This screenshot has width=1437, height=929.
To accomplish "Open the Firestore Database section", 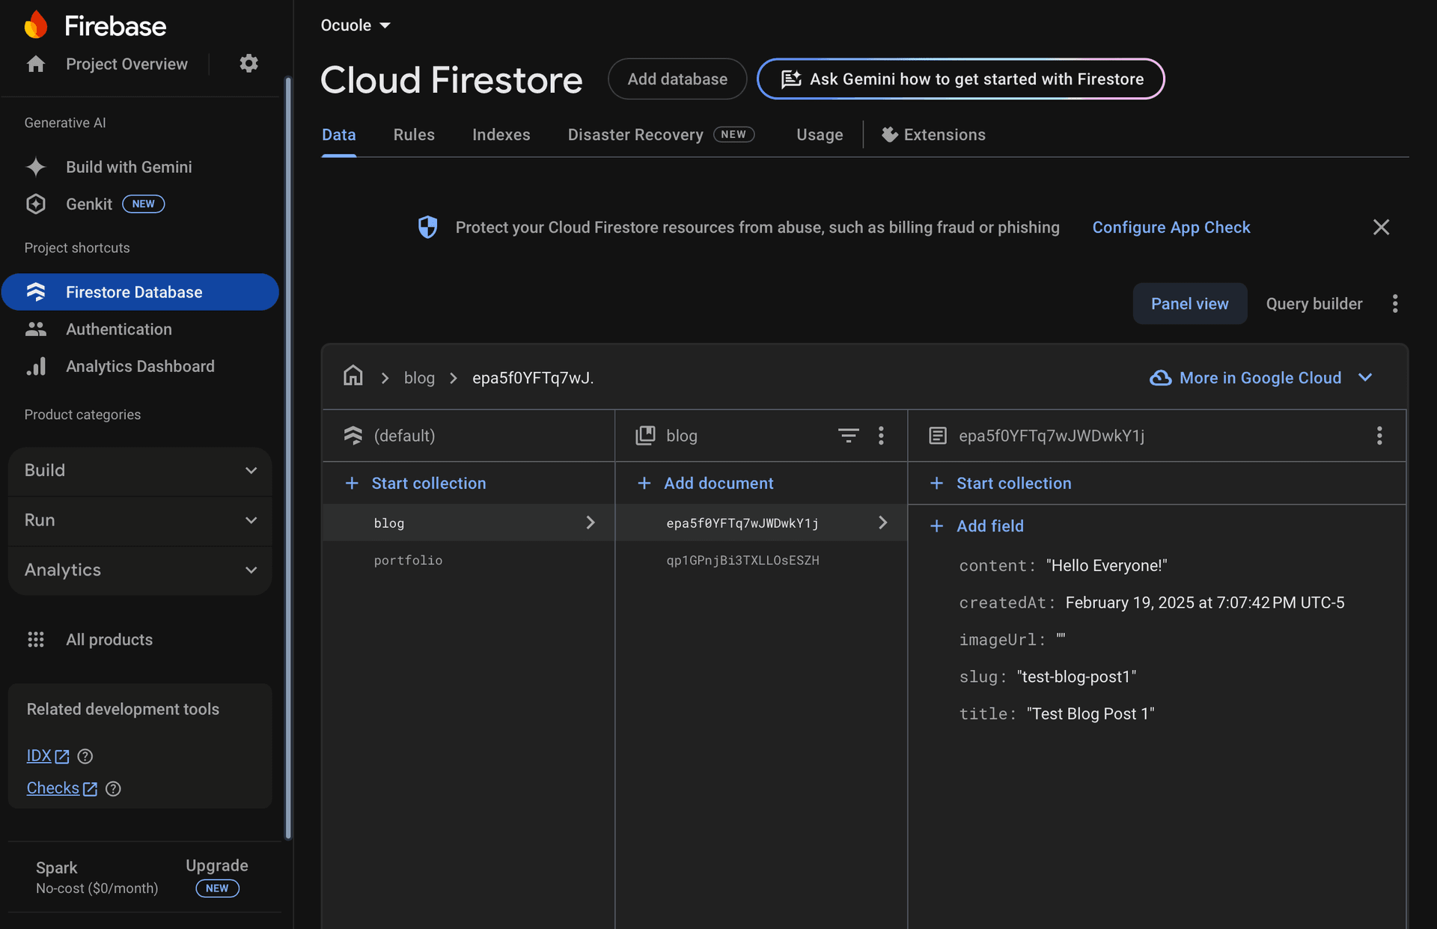I will click(x=133, y=292).
